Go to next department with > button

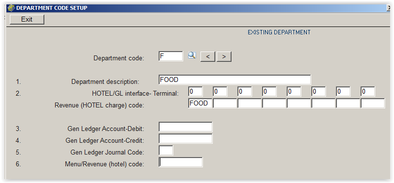point(224,56)
